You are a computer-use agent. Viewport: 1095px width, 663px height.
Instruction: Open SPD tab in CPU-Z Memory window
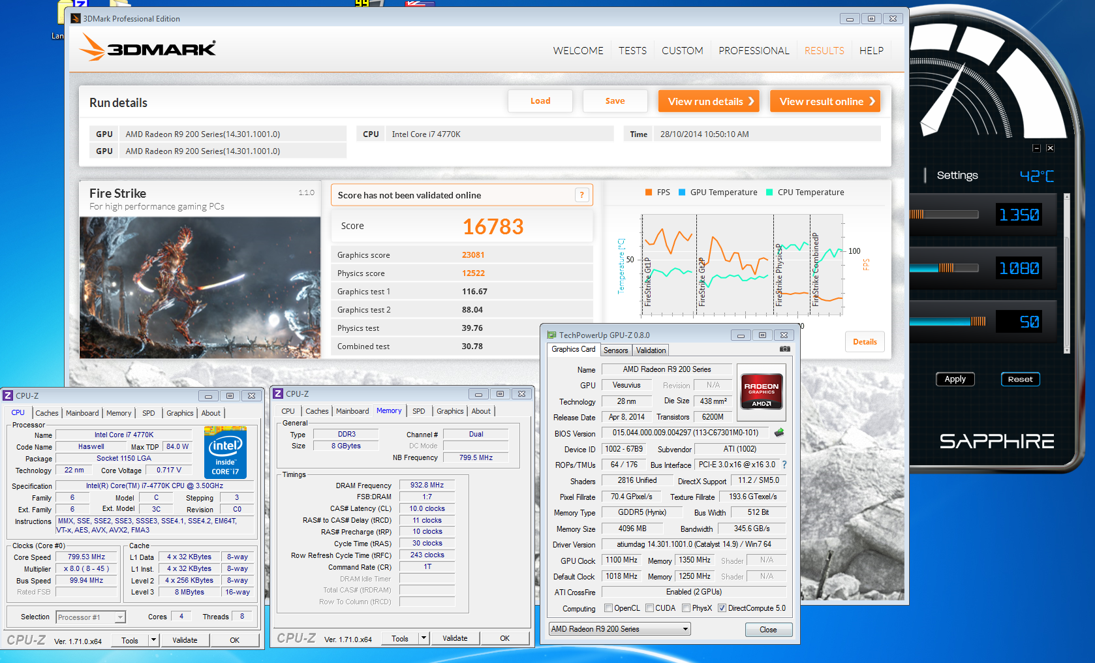(419, 411)
